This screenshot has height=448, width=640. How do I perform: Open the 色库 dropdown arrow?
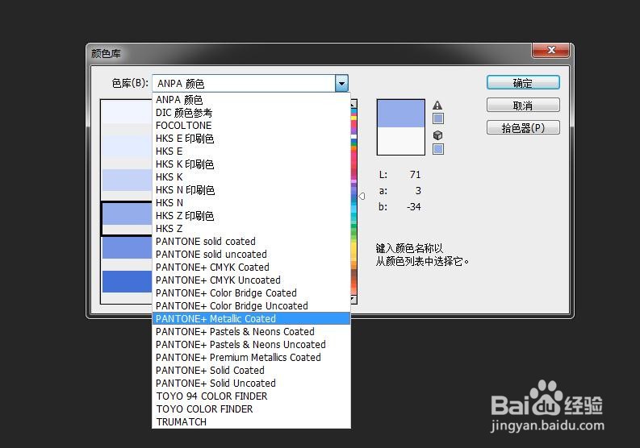[x=341, y=84]
